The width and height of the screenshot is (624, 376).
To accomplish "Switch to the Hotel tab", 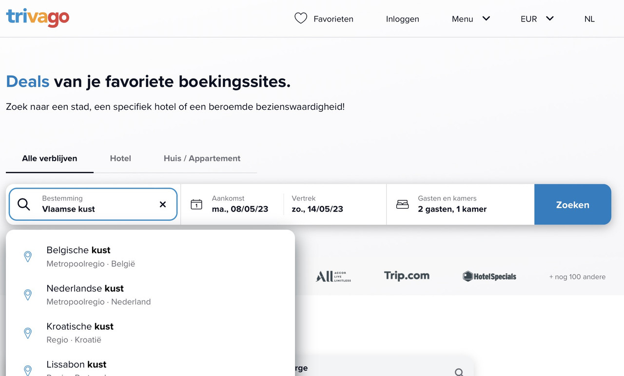I will pyautogui.click(x=120, y=158).
